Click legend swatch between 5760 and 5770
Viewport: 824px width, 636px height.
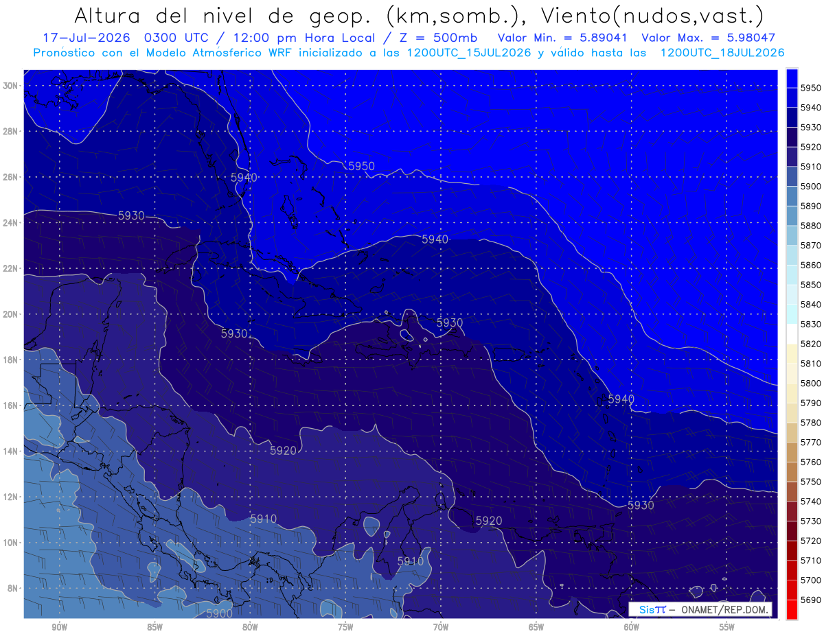[792, 451]
